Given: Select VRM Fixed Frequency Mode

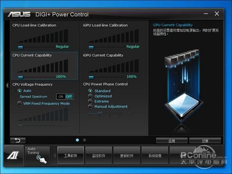Looking at the screenshot, I should (x=19, y=103).
